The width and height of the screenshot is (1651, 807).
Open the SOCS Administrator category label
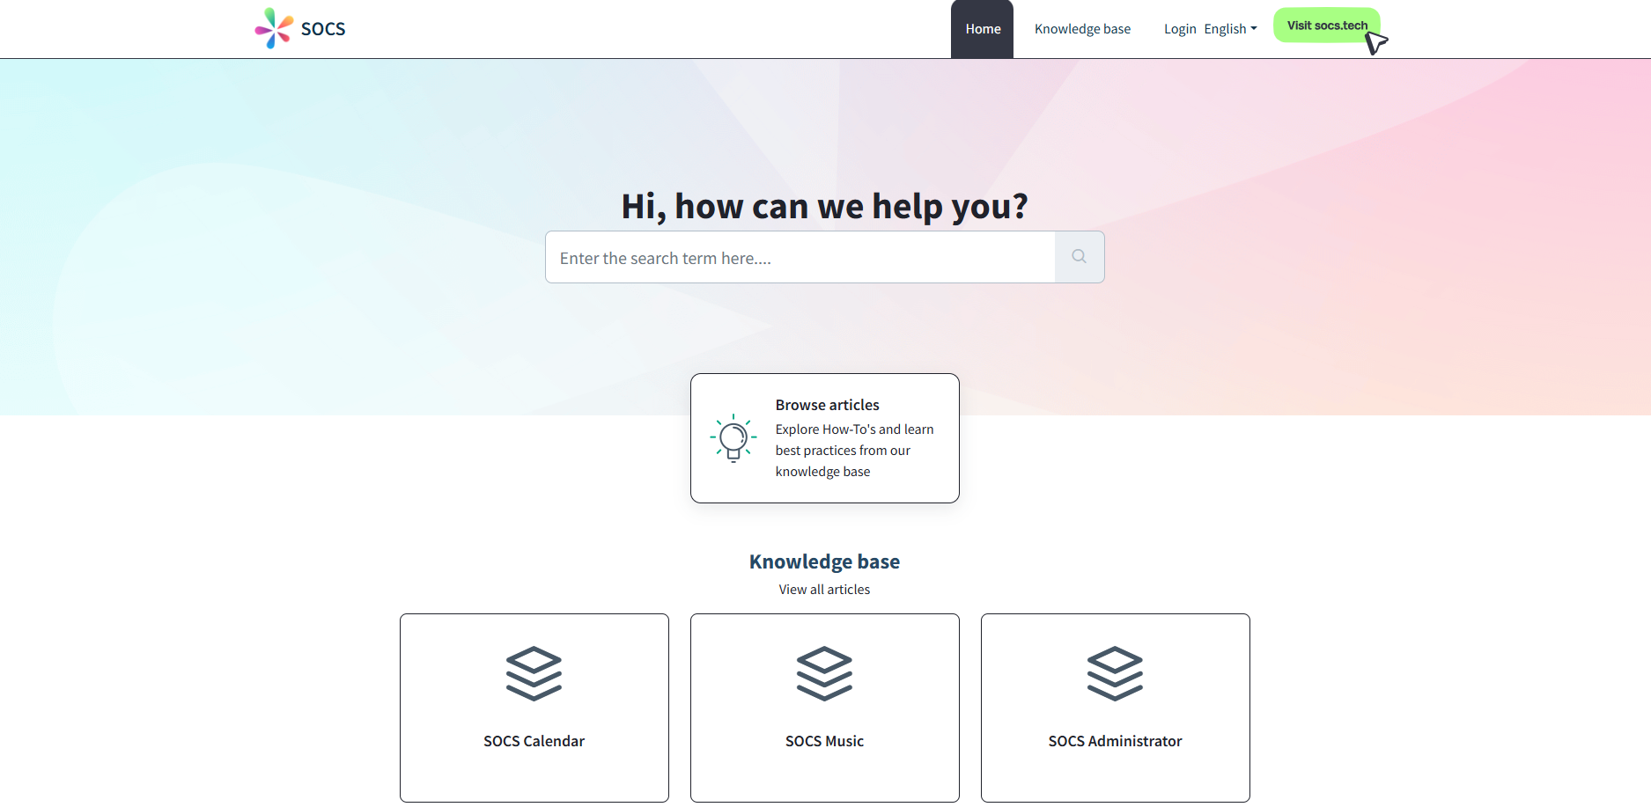coord(1115,741)
